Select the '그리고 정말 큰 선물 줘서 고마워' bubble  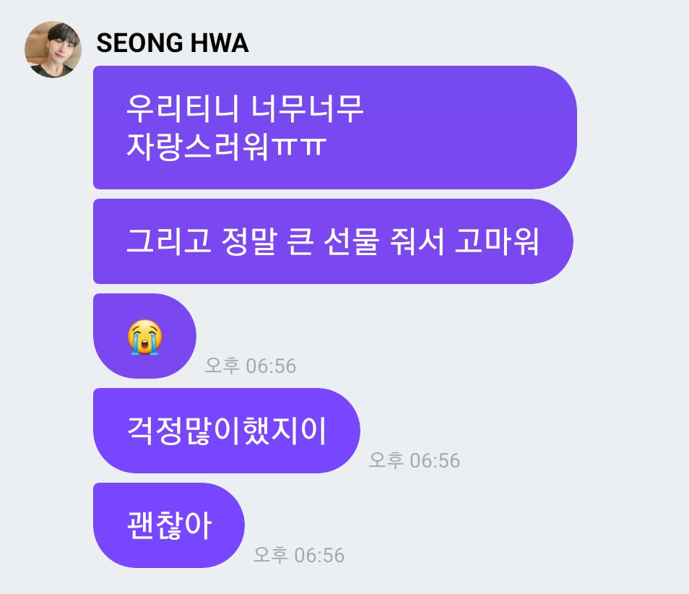[x=333, y=241]
